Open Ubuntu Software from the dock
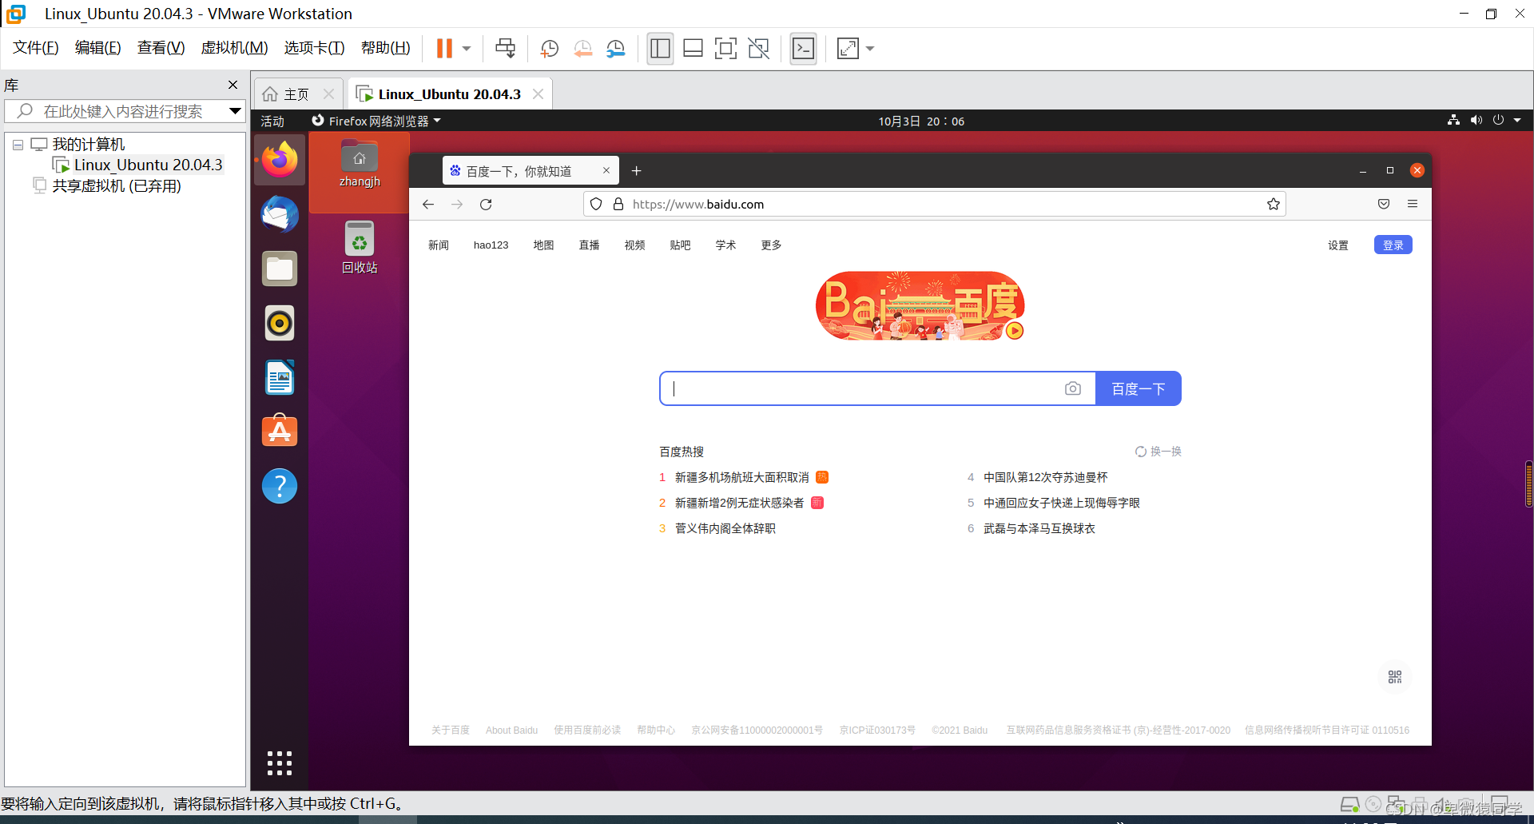1534x824 pixels. (280, 431)
